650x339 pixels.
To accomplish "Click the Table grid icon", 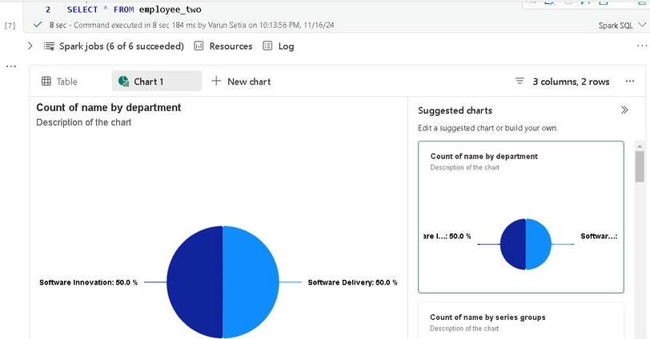I will [x=46, y=81].
